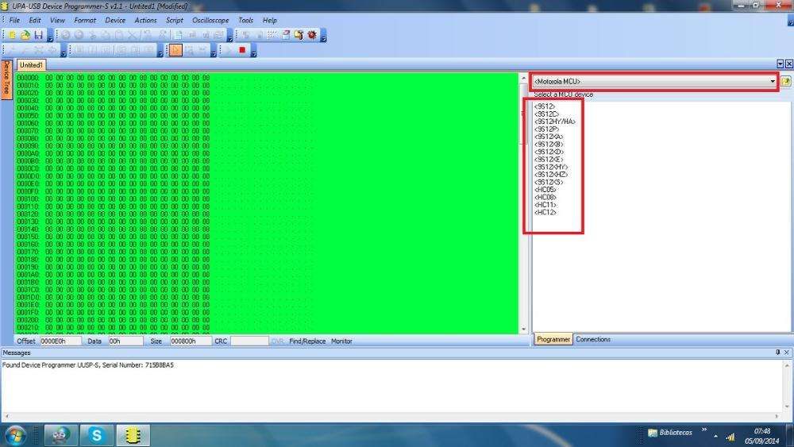Open Skype from the taskbar
The image size is (794, 447).
point(96,435)
